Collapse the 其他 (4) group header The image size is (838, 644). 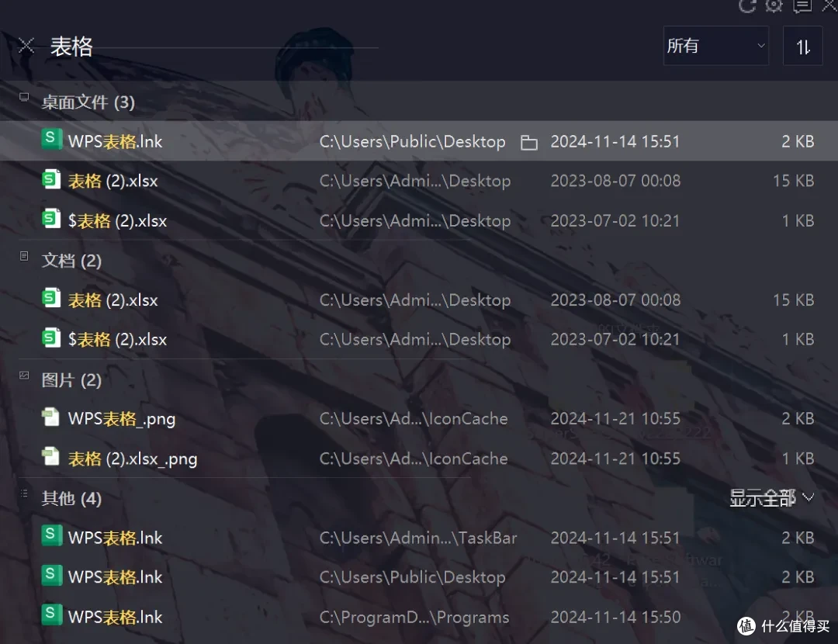click(71, 499)
